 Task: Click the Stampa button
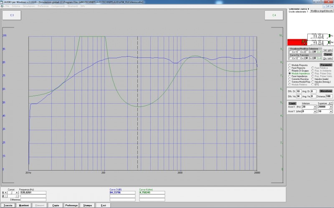point(87,205)
